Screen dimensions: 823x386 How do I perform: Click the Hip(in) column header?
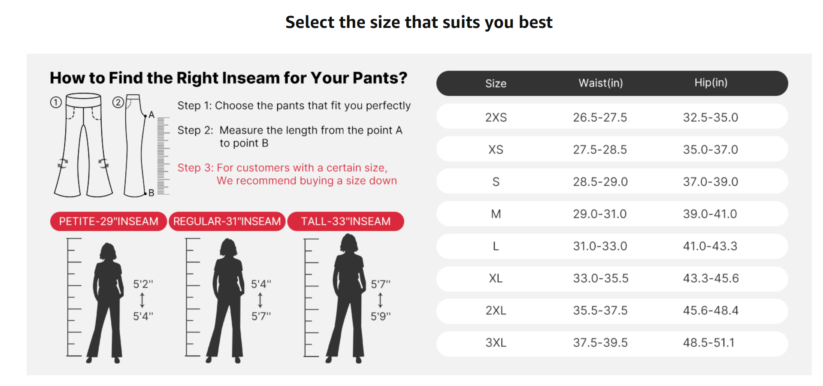coord(711,82)
